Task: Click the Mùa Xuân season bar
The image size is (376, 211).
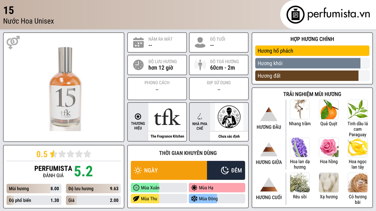Action: (159, 188)
